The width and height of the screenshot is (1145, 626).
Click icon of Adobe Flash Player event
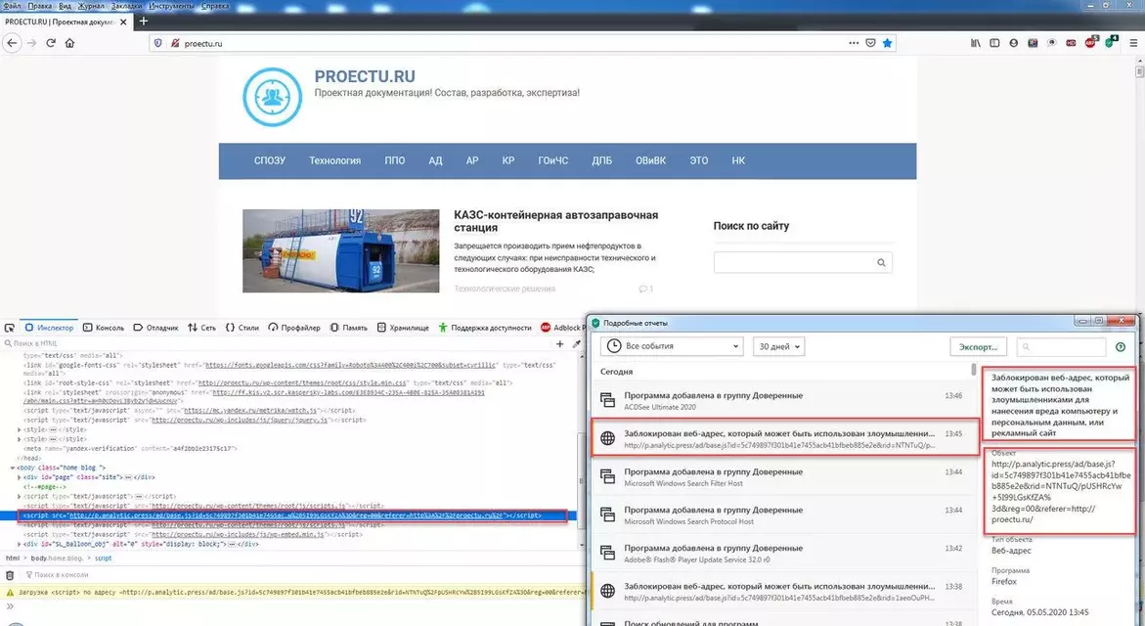607,553
